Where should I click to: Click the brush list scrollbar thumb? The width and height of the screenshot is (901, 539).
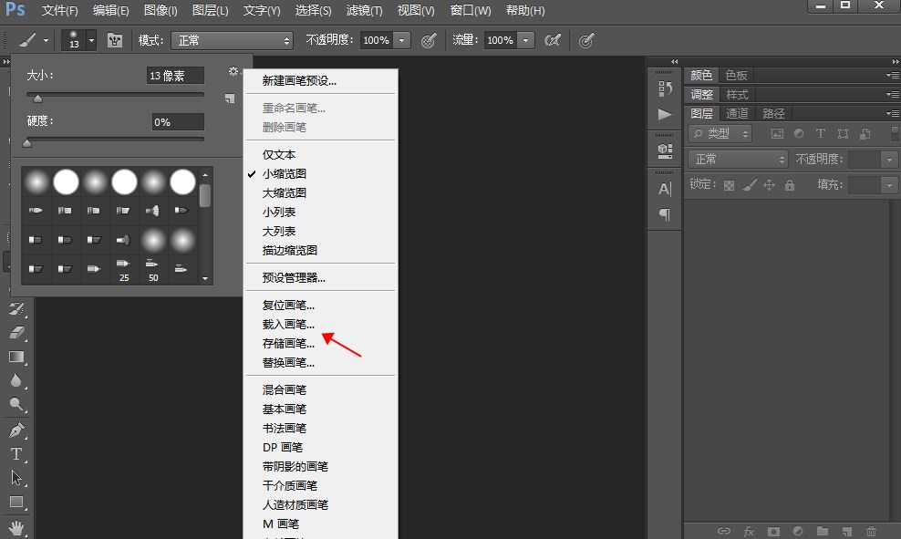[204, 195]
